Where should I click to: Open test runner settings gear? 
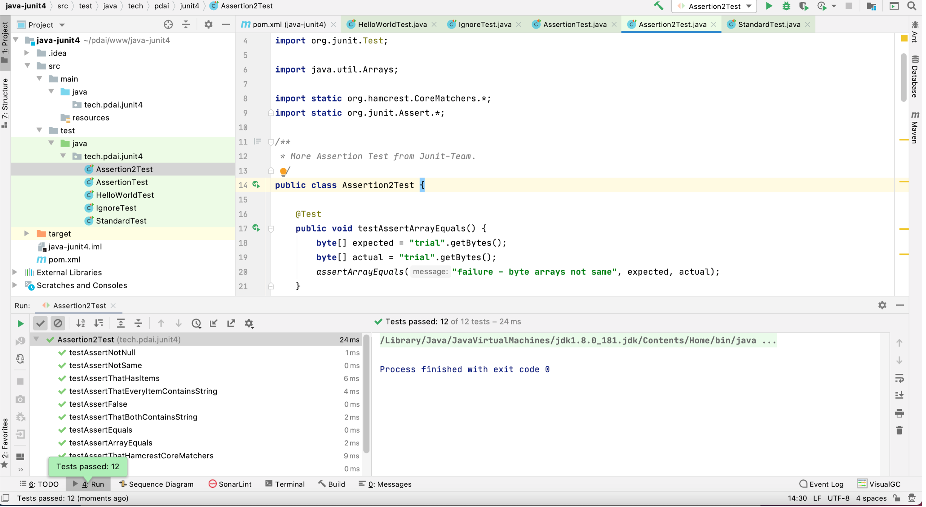pyautogui.click(x=250, y=324)
